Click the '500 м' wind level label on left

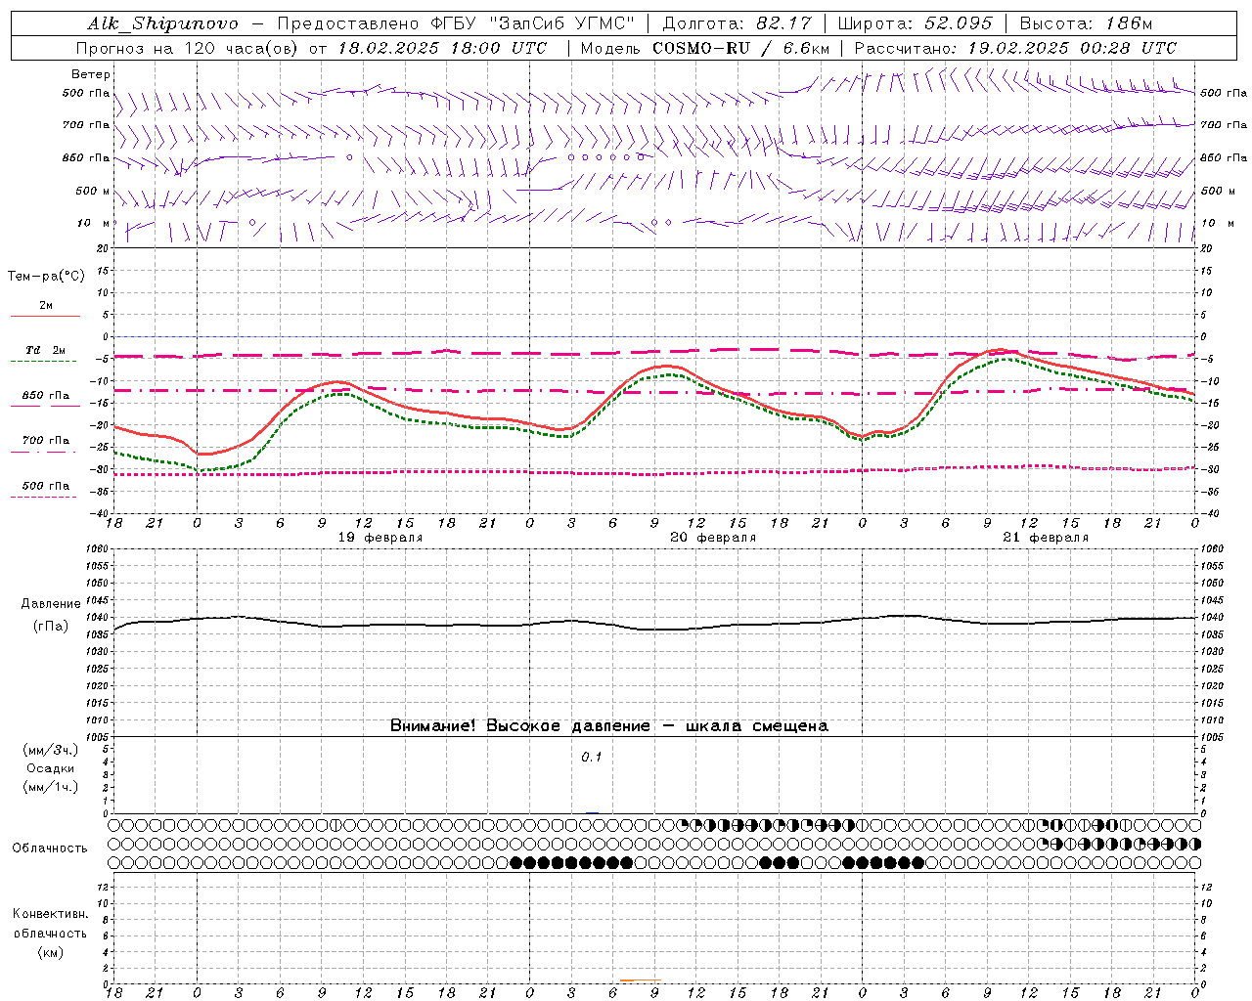(93, 191)
